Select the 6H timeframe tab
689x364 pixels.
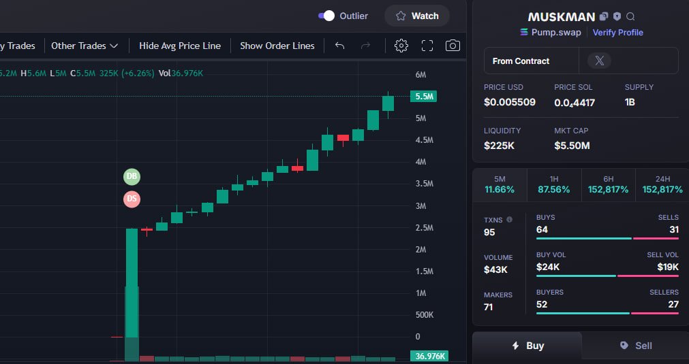point(608,184)
